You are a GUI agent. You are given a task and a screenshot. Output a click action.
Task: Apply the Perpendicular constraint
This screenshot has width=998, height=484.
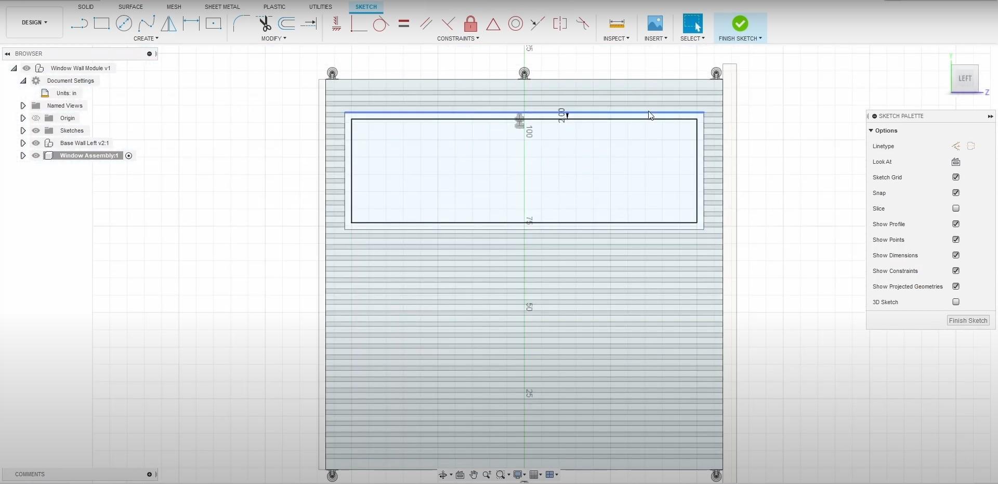coord(448,23)
